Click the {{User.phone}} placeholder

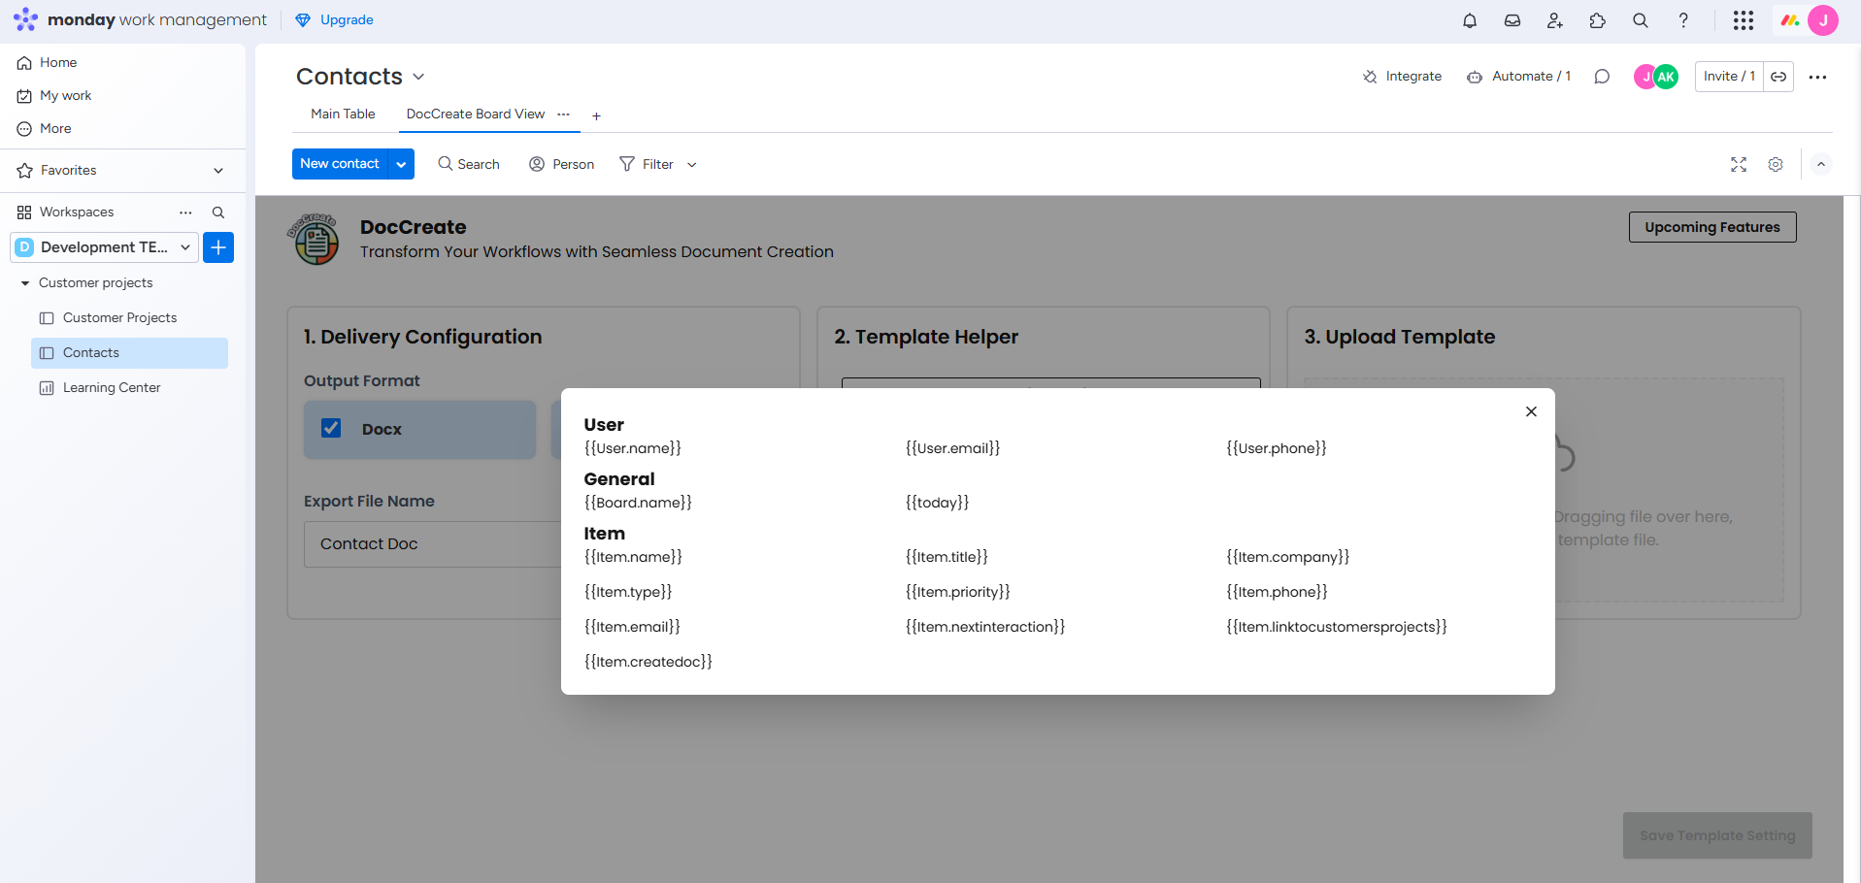coord(1276,448)
